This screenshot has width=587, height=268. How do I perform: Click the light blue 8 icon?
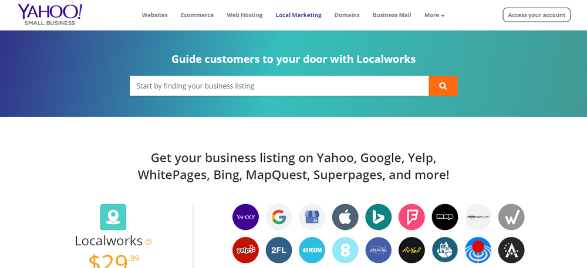[x=345, y=250]
